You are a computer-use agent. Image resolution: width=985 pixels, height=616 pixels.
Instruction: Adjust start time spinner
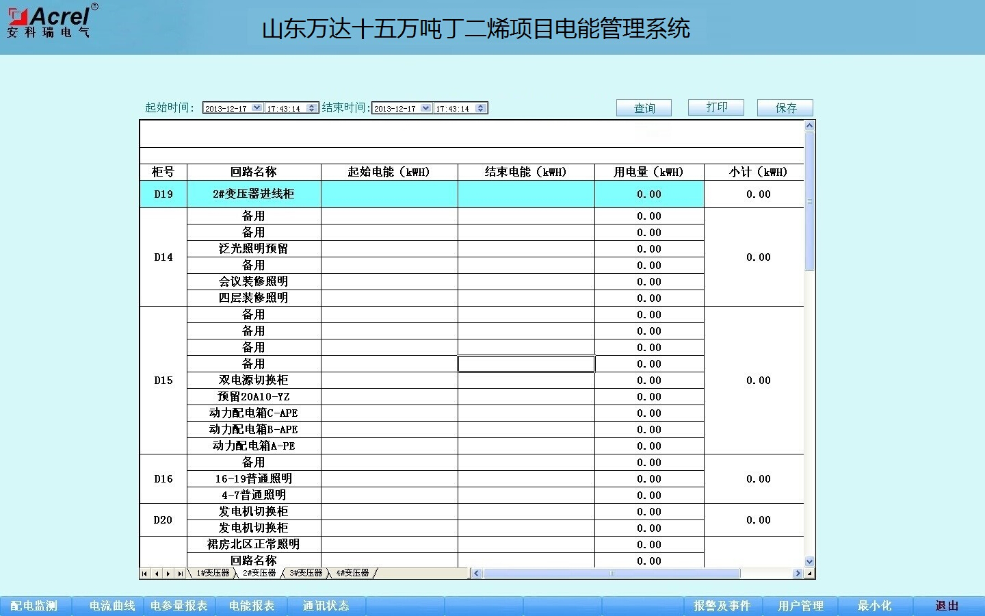[x=312, y=108]
